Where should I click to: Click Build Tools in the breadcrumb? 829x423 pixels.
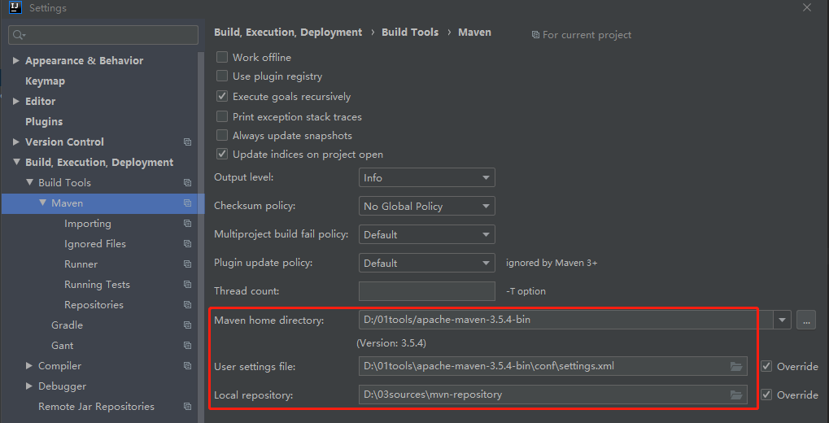point(410,33)
